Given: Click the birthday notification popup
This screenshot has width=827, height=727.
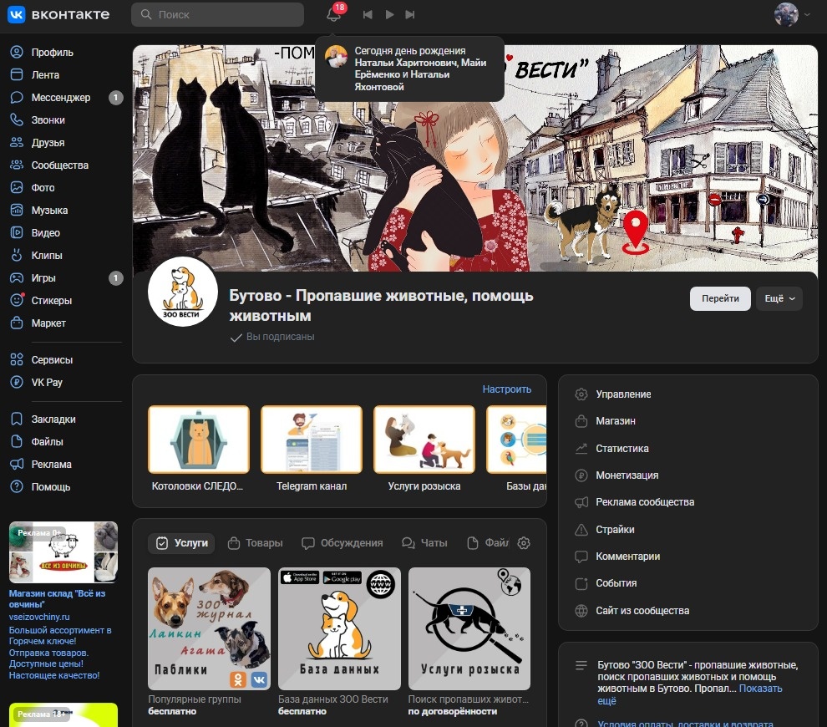Looking at the screenshot, I should [x=409, y=69].
